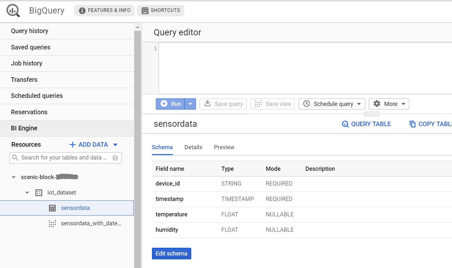The image size is (452, 268).
Task: Open Reservations page
Action: point(67,112)
